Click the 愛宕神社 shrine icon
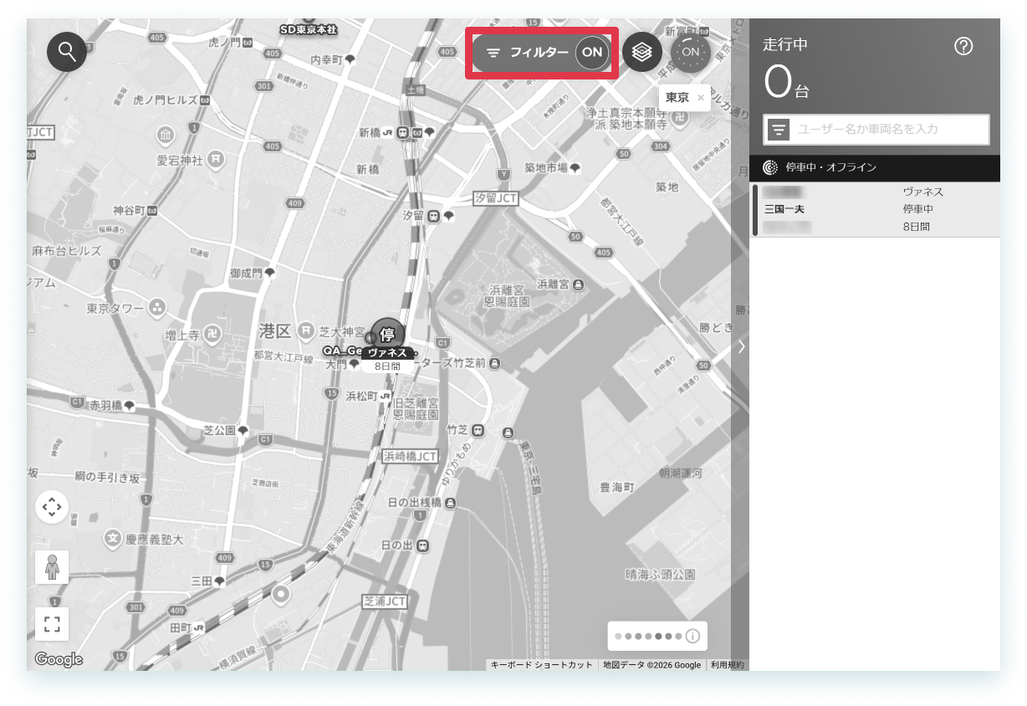This screenshot has width=1027, height=706. pyautogui.click(x=216, y=159)
